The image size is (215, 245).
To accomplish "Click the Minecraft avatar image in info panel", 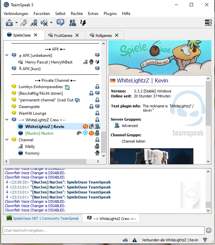I will 152,156.
